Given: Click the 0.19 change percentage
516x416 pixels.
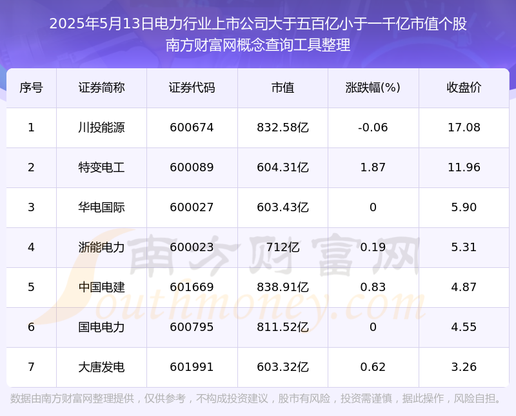Looking at the screenshot, I should click(373, 247).
